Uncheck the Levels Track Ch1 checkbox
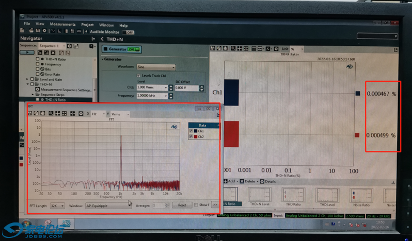The width and height of the screenshot is (412, 241). click(x=138, y=76)
